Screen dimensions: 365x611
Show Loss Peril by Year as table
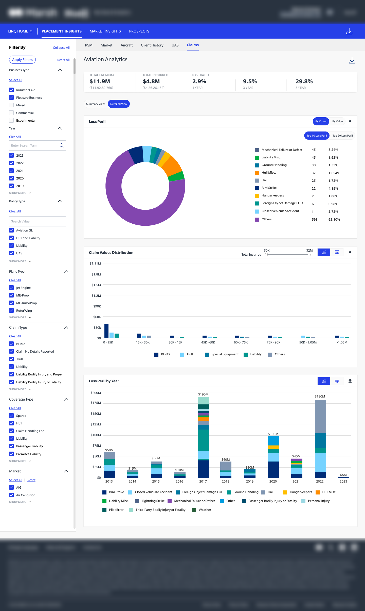coord(337,381)
